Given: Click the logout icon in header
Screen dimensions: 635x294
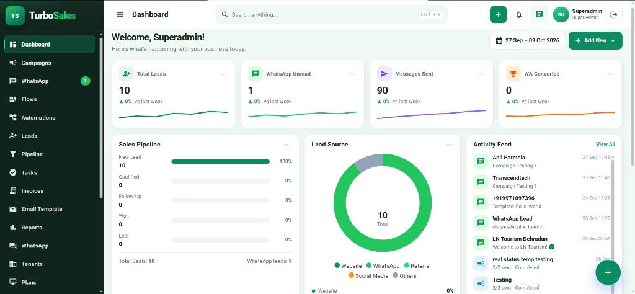Looking at the screenshot, I should point(613,15).
